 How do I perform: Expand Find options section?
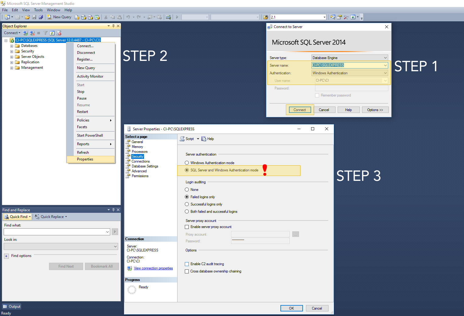6,256
